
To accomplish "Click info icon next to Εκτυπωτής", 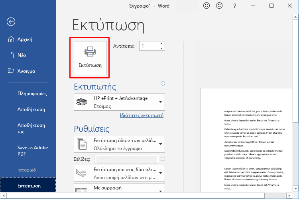I will 163,84.
